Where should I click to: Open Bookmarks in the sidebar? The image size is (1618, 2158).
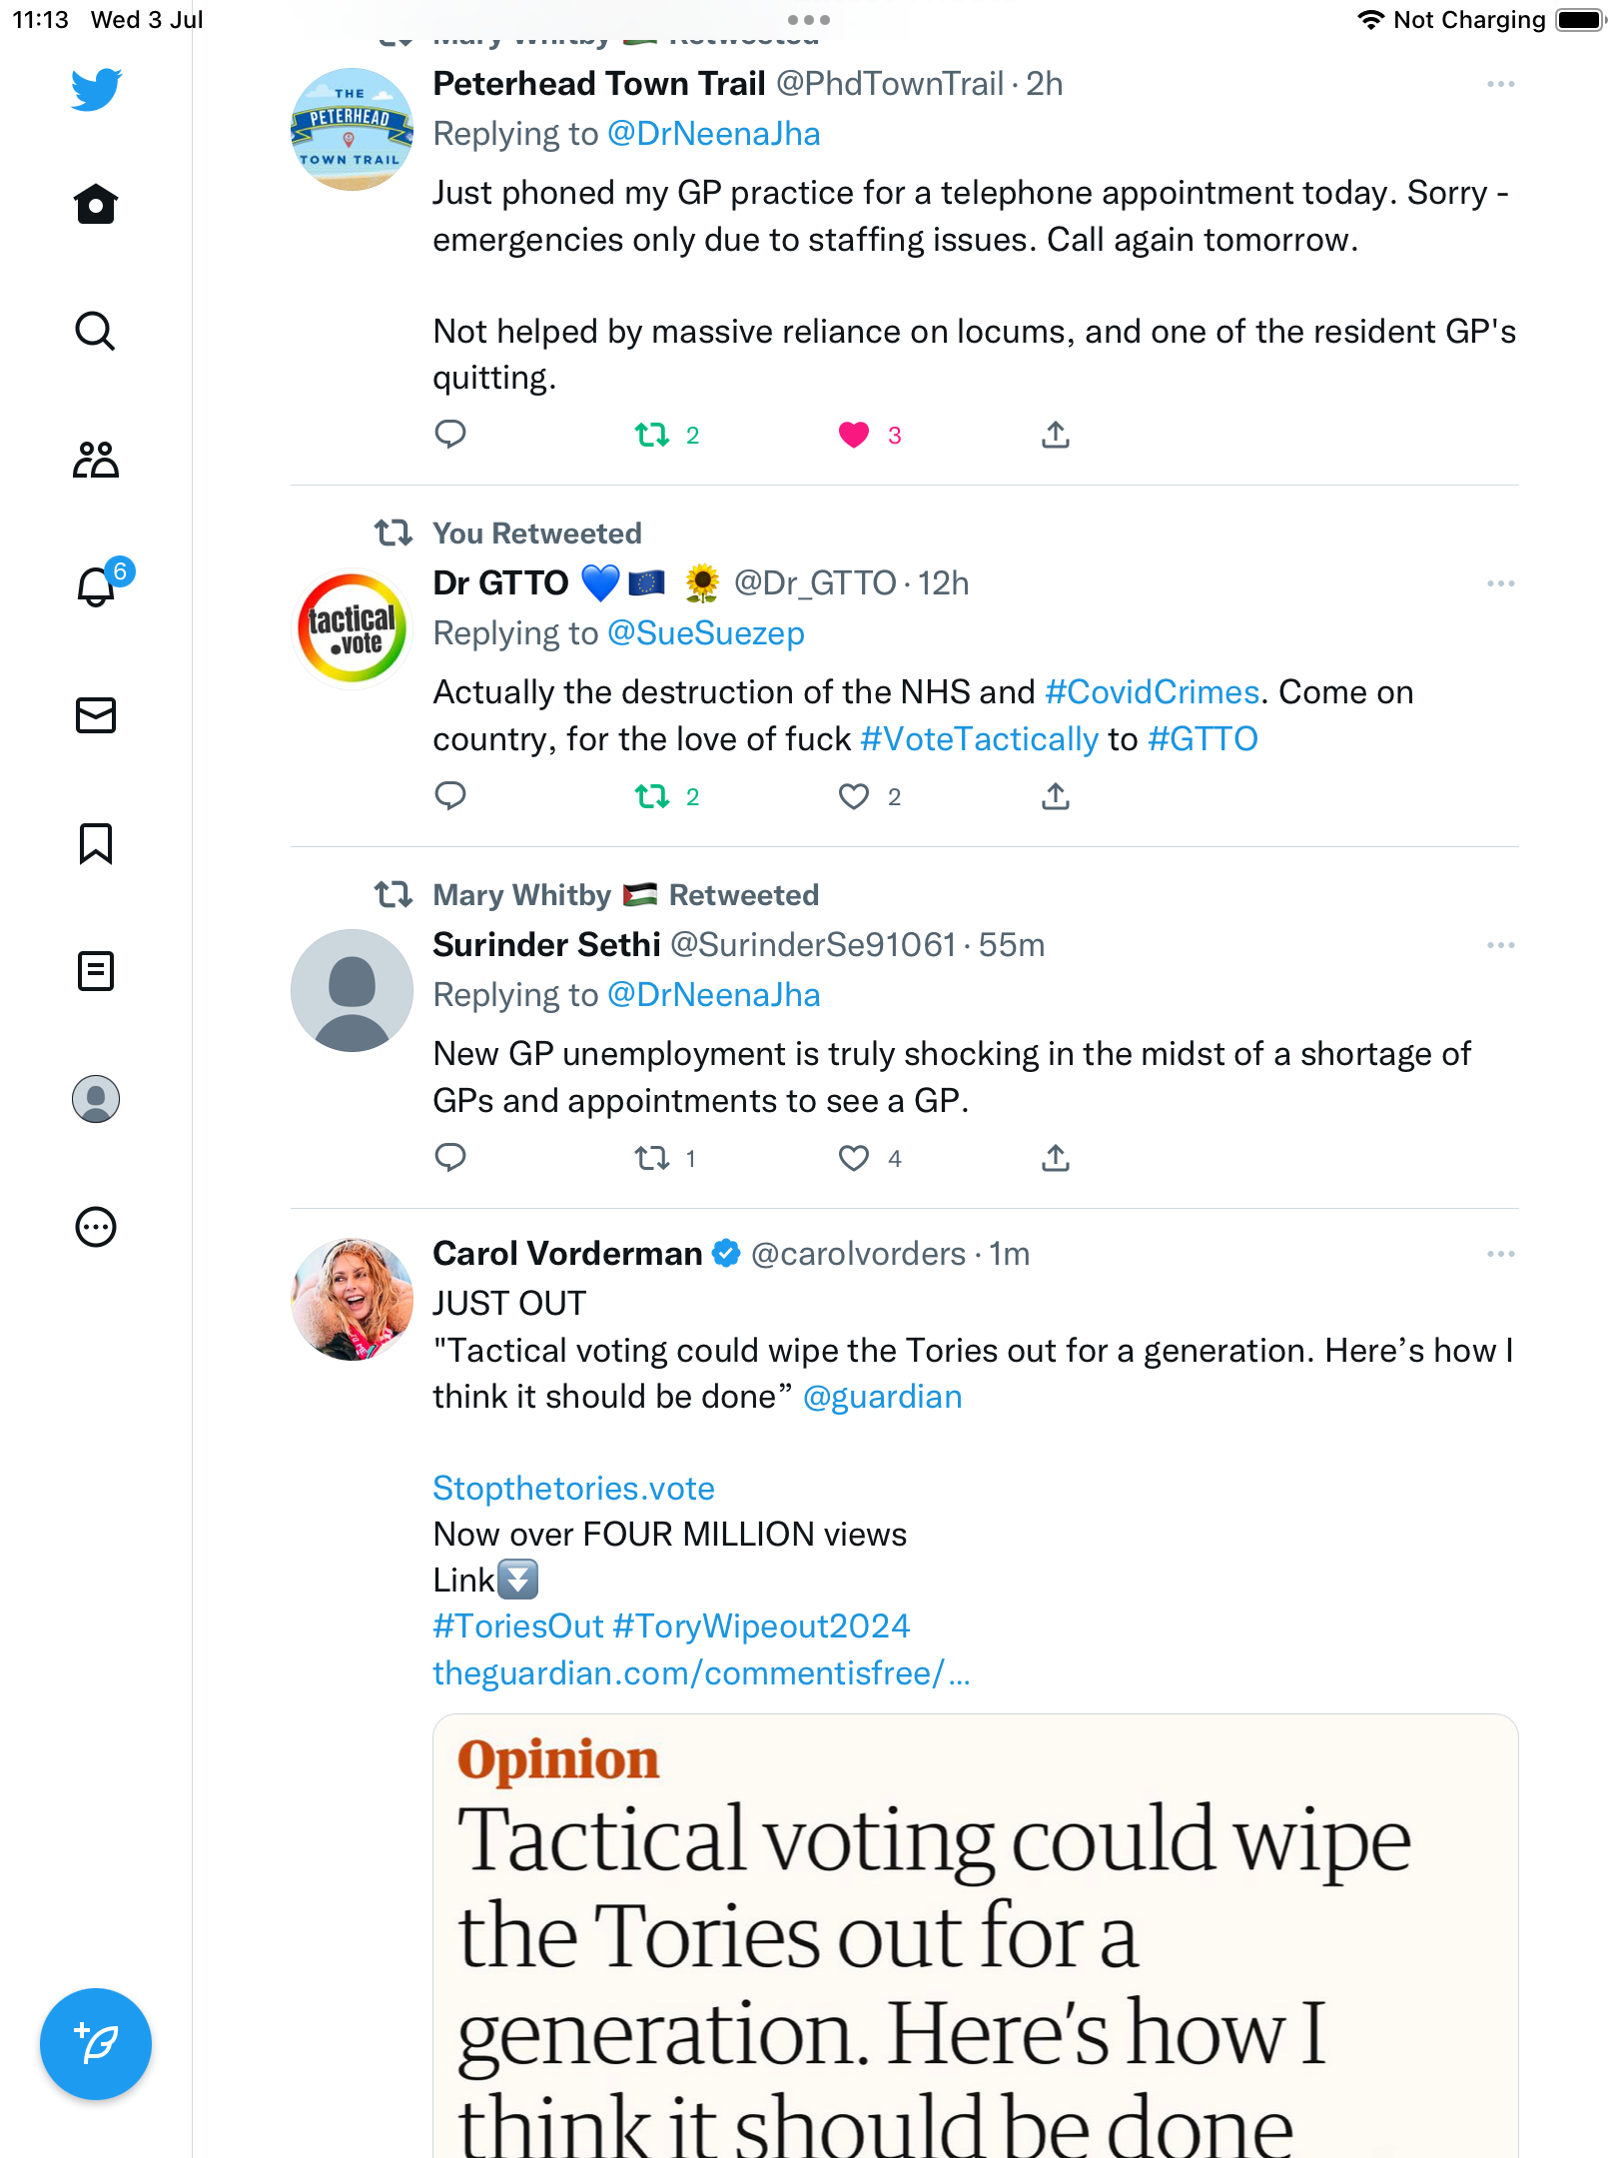coord(96,843)
